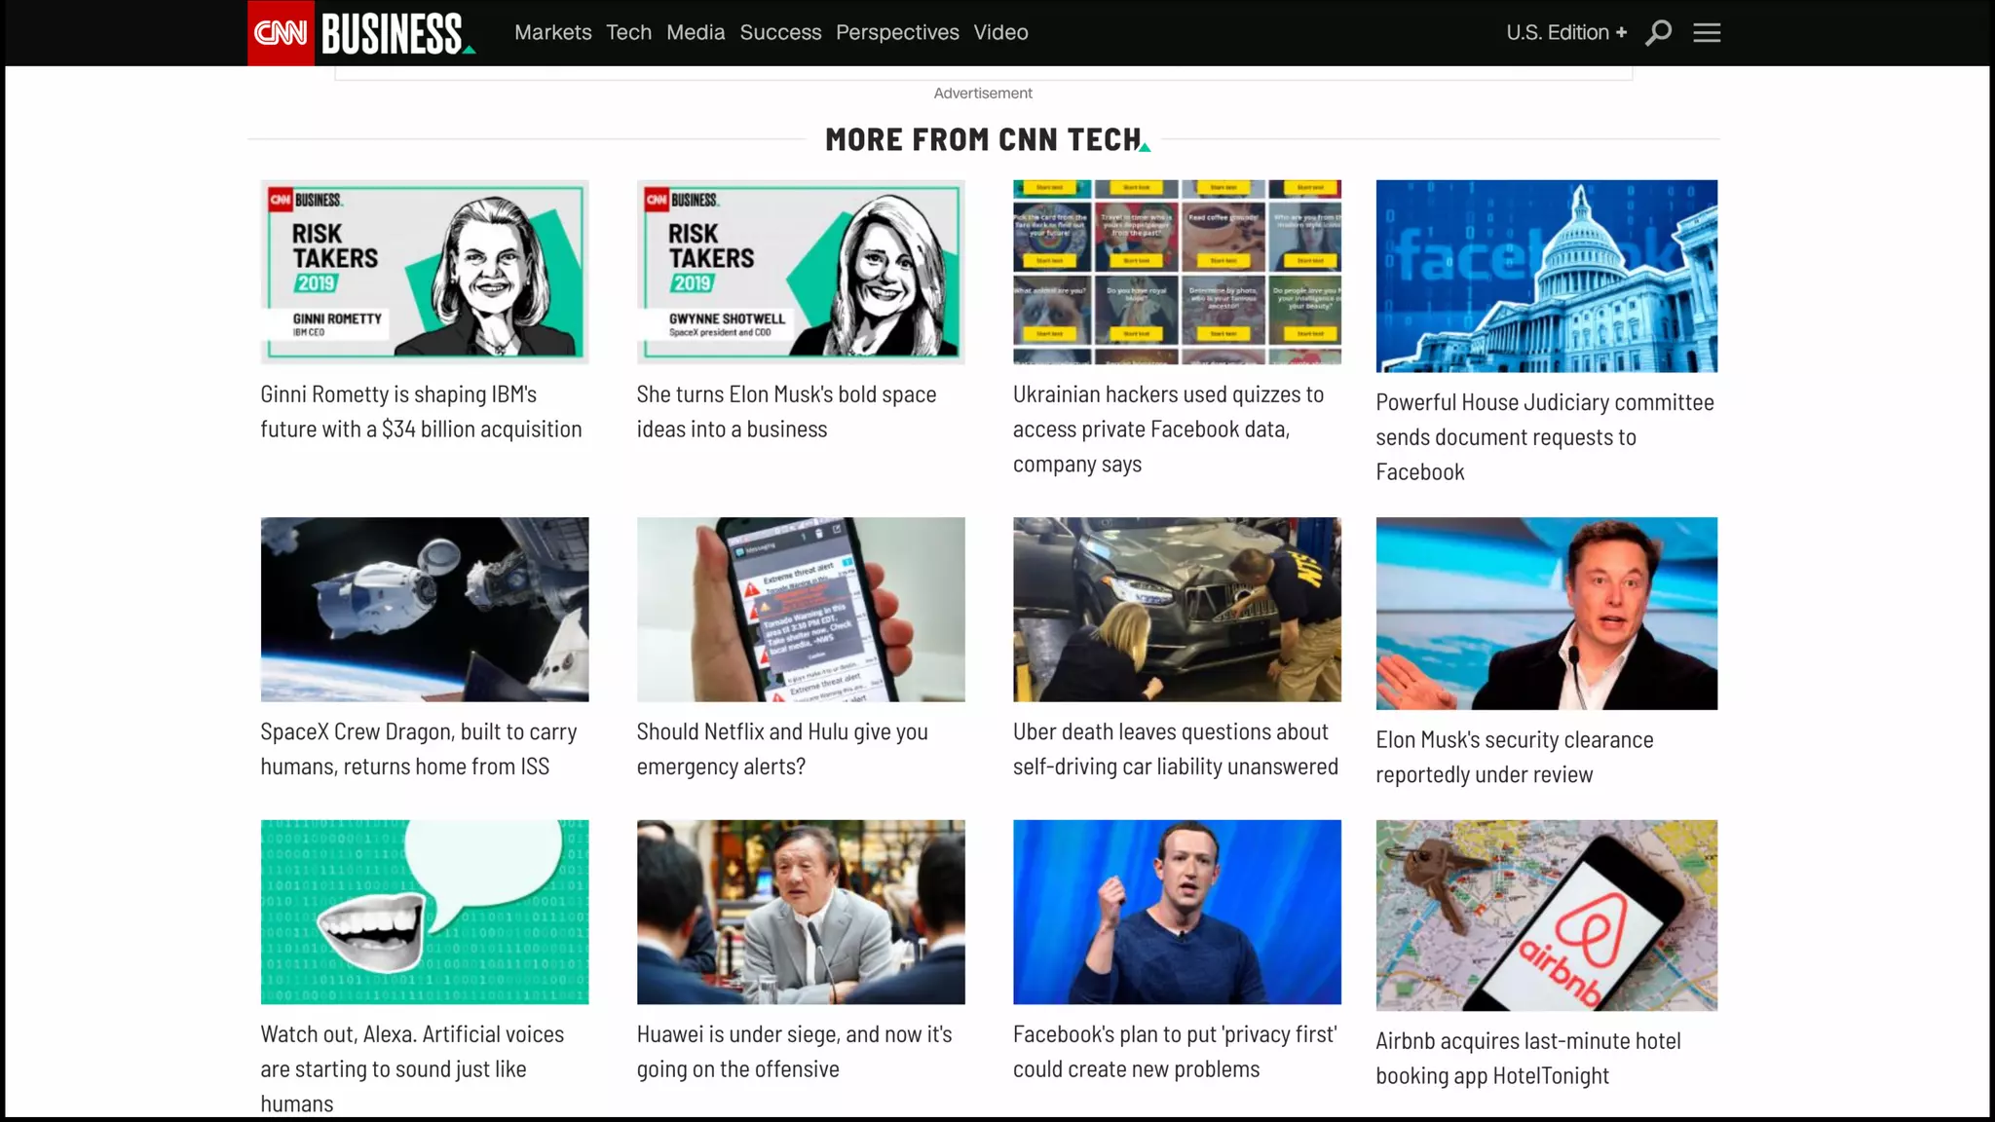
Task: Expand the U.S. Edition selector
Action: [x=1566, y=32]
